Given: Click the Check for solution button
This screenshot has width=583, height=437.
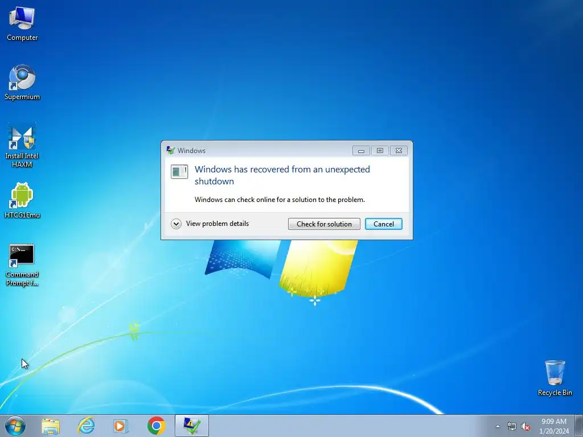Looking at the screenshot, I should click(x=324, y=224).
